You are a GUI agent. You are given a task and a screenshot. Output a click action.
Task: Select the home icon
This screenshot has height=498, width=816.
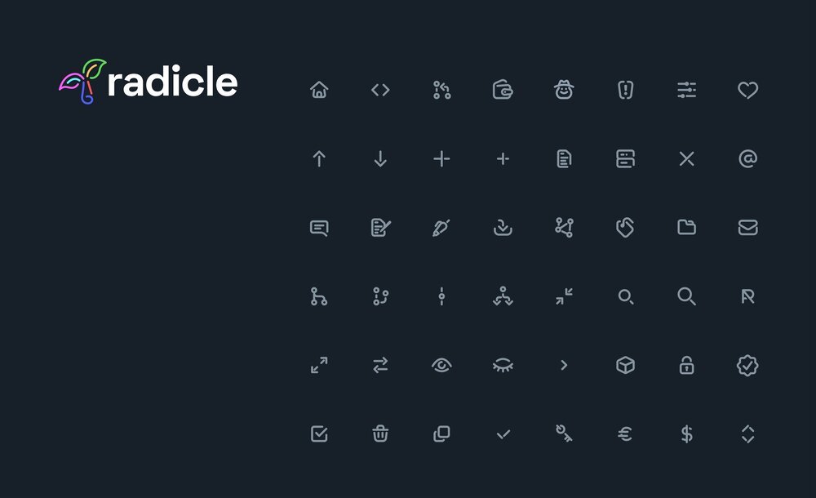(319, 90)
